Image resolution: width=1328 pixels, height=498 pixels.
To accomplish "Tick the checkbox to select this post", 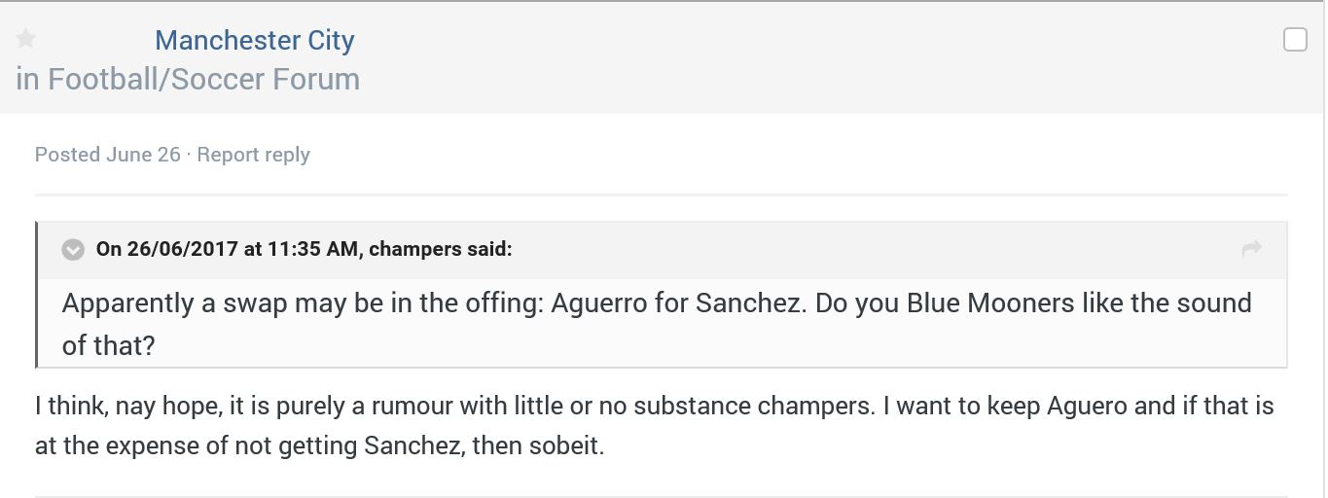I will click(x=1295, y=40).
